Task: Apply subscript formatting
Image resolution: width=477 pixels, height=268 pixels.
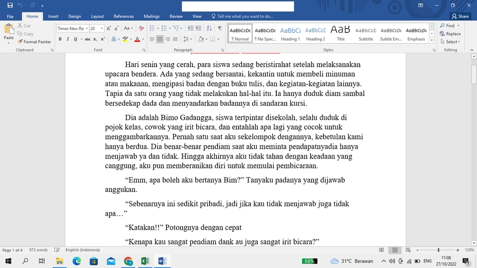Action: (95, 39)
